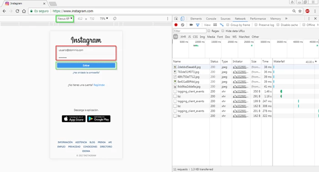This screenshot has width=319, height=172.
Task: Open the zoom magnifier in address bar
Action: pos(294,11)
